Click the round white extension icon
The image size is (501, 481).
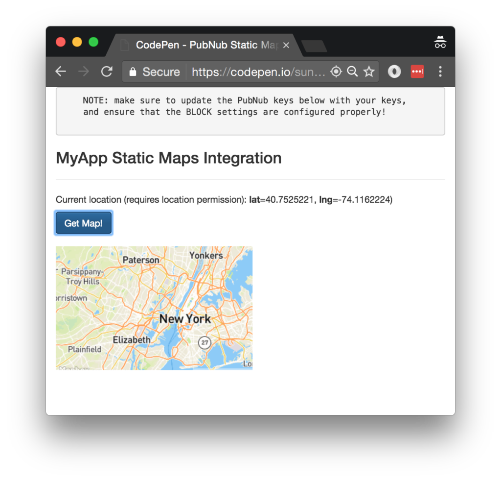click(394, 72)
